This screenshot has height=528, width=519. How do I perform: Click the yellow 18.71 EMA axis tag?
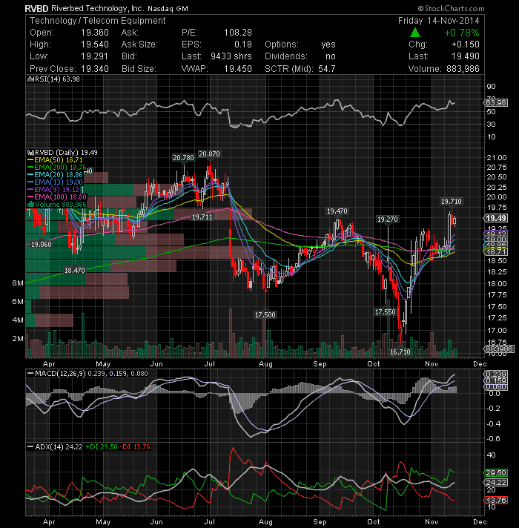pyautogui.click(x=495, y=252)
